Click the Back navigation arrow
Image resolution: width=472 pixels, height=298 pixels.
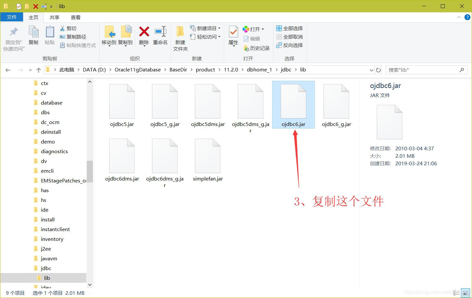tap(8, 70)
